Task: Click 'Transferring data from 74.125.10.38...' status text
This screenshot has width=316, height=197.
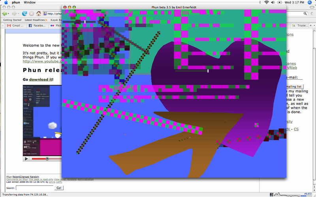Action: point(25,195)
